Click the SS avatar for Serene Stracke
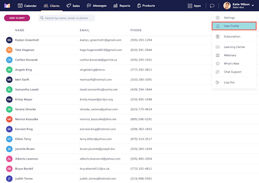Viewport: 259px width, 183px height. [x=9, y=109]
